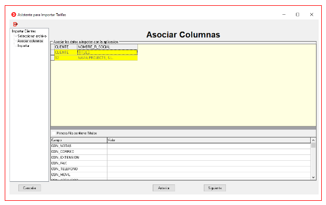Click the Anterior button
The width and height of the screenshot is (326, 205).
[164, 188]
